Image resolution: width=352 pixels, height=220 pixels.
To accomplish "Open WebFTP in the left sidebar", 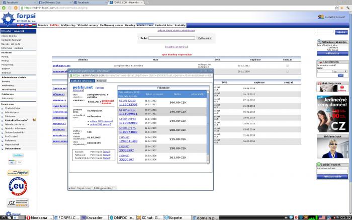I will 6,69.
